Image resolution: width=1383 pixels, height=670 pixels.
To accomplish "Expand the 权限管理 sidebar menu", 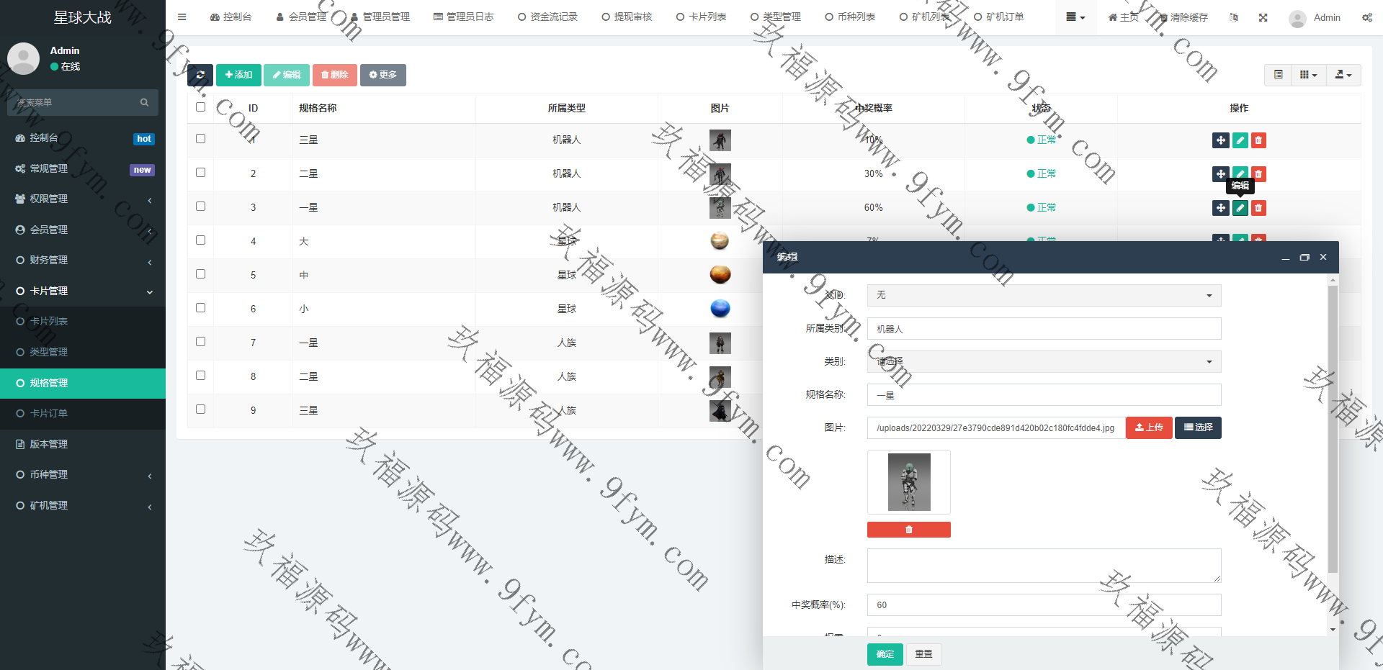I will coord(83,199).
